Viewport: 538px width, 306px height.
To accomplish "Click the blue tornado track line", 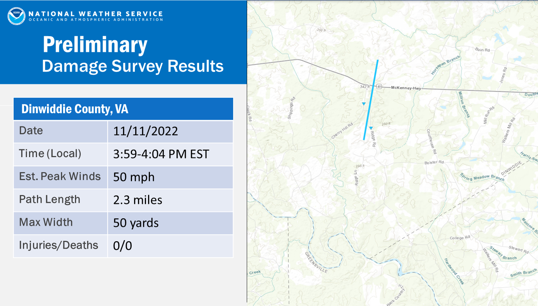I will click(x=371, y=100).
